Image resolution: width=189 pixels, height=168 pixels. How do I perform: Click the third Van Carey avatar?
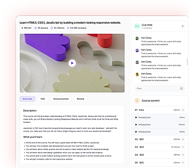137,62
